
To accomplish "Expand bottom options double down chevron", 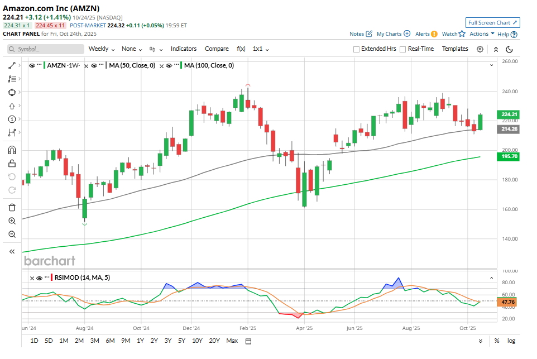I will 481,341.
